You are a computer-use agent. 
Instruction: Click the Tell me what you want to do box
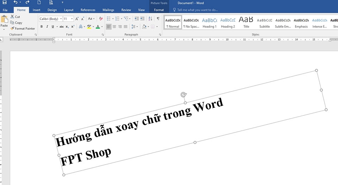click(195, 10)
